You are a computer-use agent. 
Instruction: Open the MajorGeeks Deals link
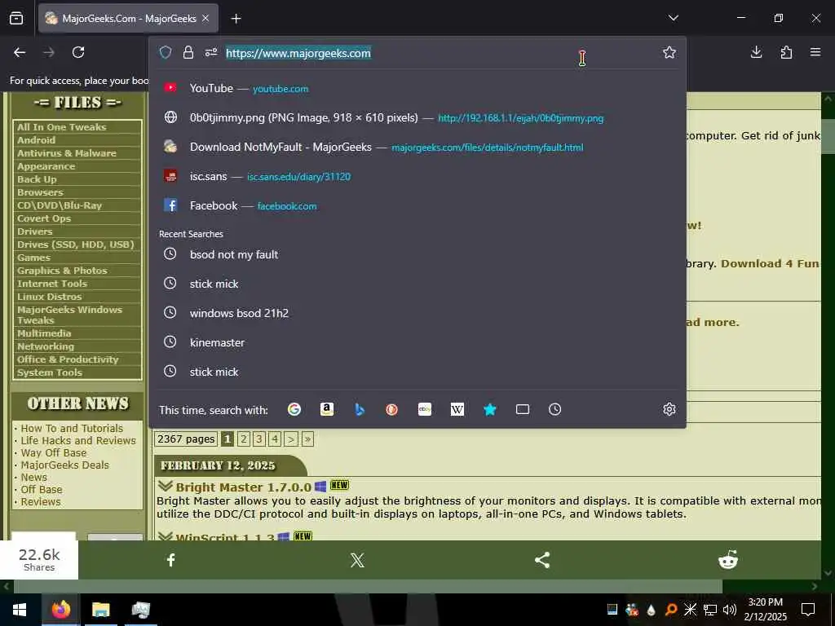[65, 465]
